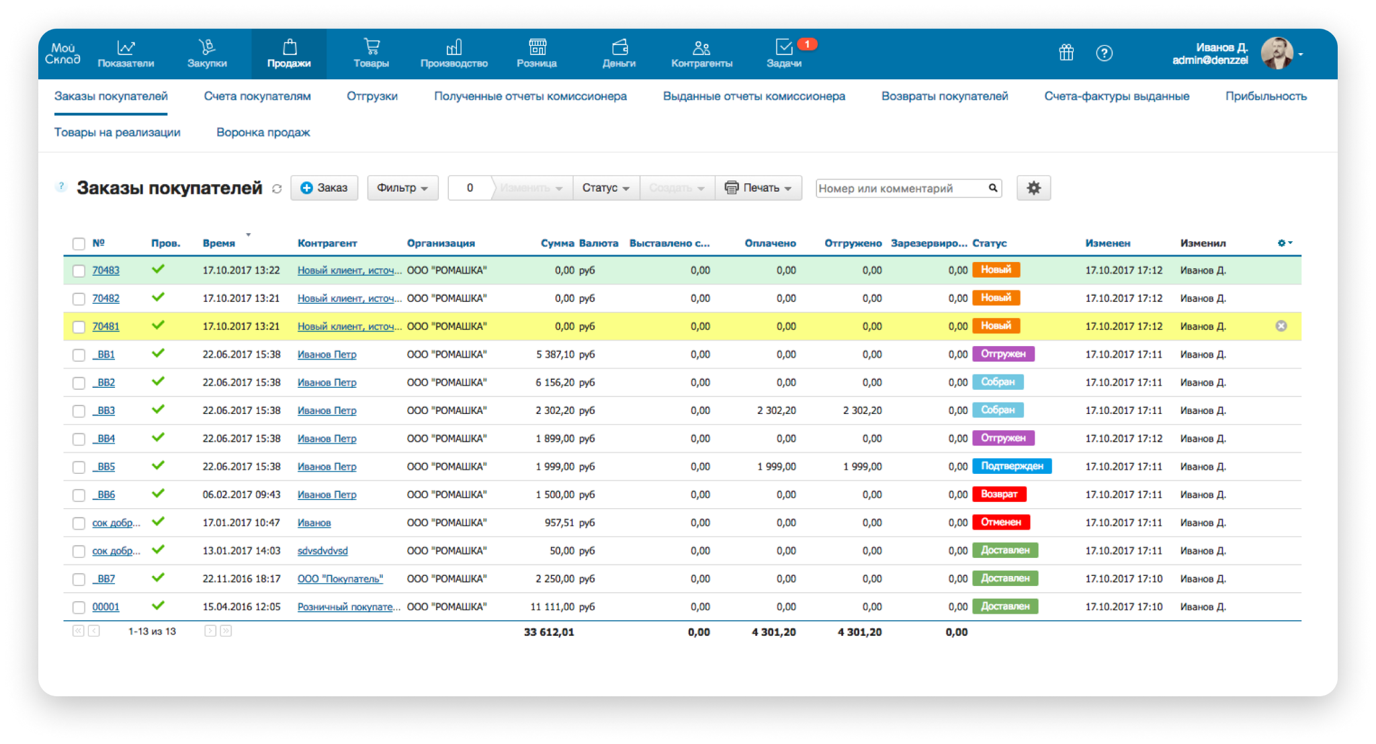The height and width of the screenshot is (744, 1376).
Task: Expand the Статус dropdown
Action: coord(606,188)
